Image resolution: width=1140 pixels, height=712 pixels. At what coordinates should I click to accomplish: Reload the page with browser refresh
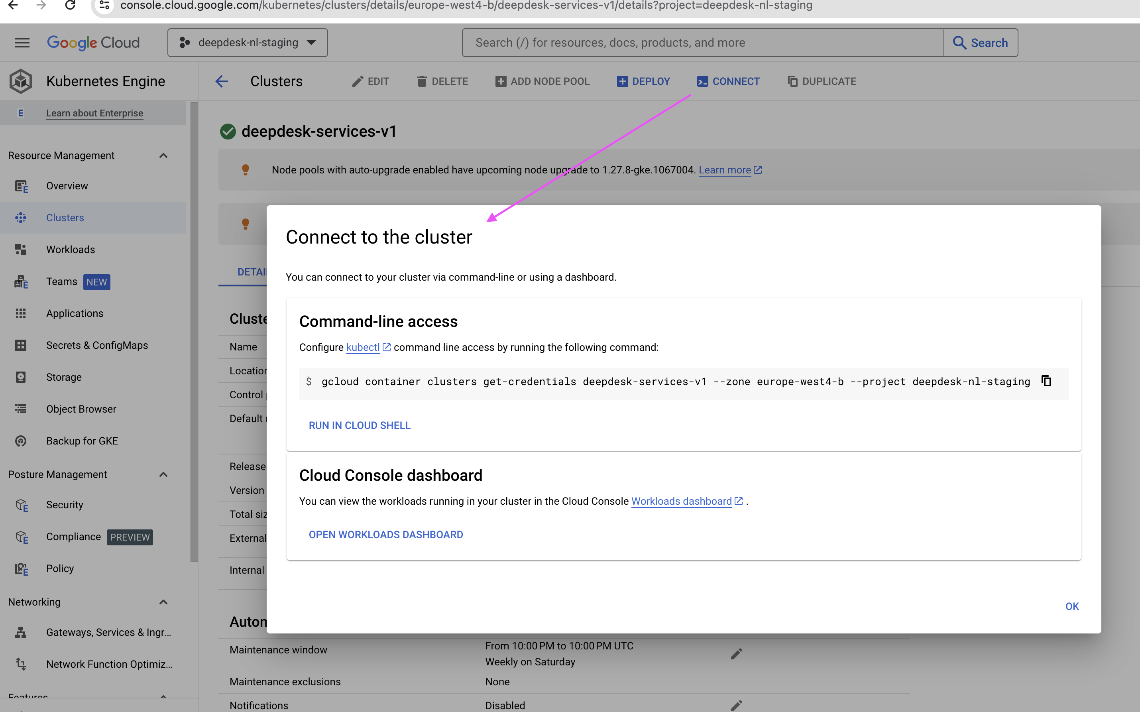point(70,6)
